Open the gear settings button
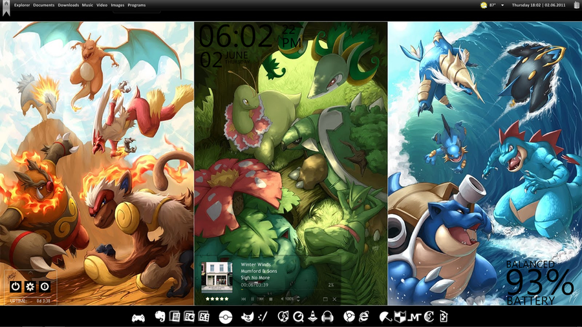The height and width of the screenshot is (327, 582). 30,286
